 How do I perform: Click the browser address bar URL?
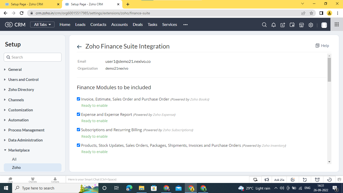[x=93, y=13]
